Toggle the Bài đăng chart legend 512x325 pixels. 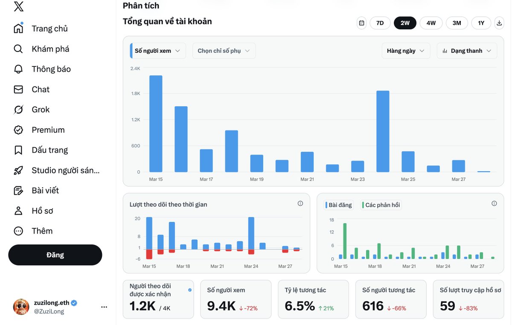[338, 204]
